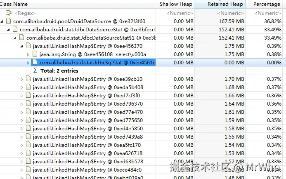Collapse LinkedHashMap$Entry 0xee456370 node

tap(21, 46)
